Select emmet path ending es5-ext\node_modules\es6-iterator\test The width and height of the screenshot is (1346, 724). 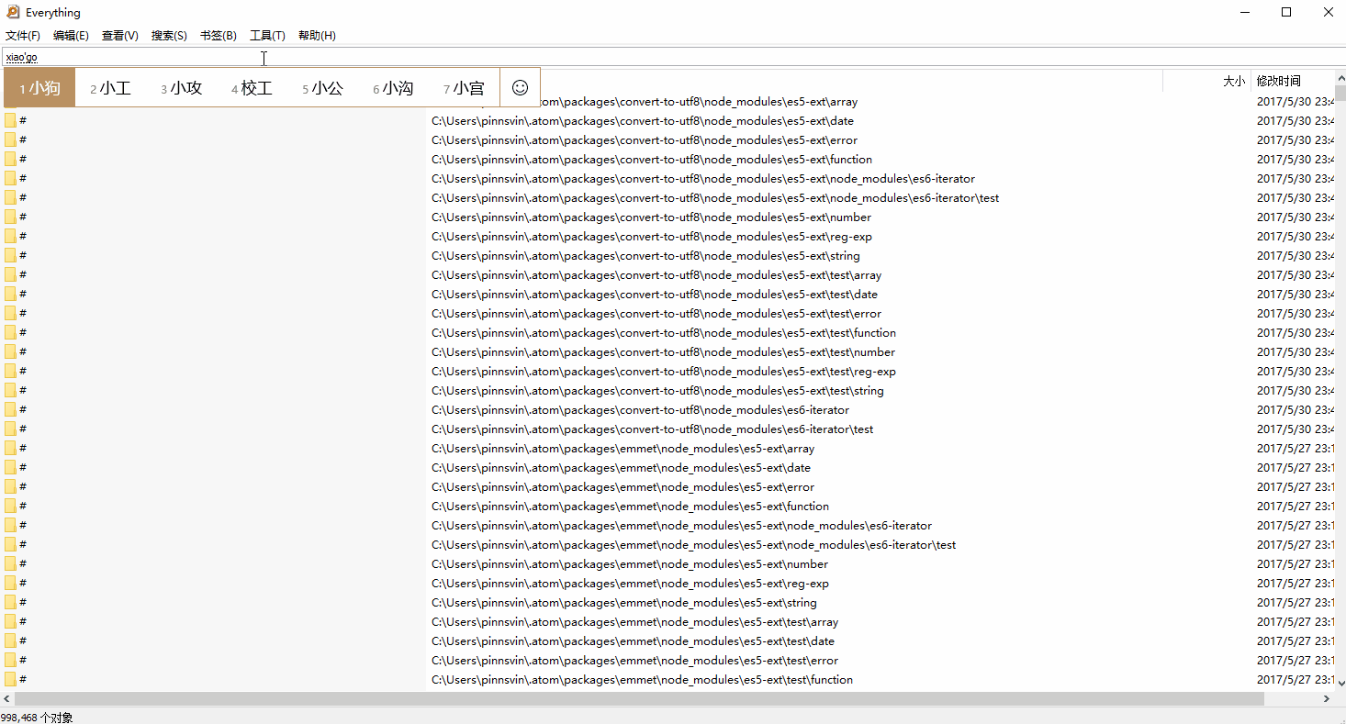coord(693,545)
